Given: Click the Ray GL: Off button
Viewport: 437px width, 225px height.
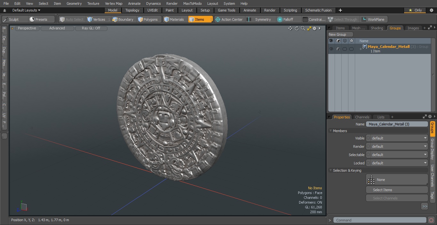Looking at the screenshot, I should pos(91,28).
